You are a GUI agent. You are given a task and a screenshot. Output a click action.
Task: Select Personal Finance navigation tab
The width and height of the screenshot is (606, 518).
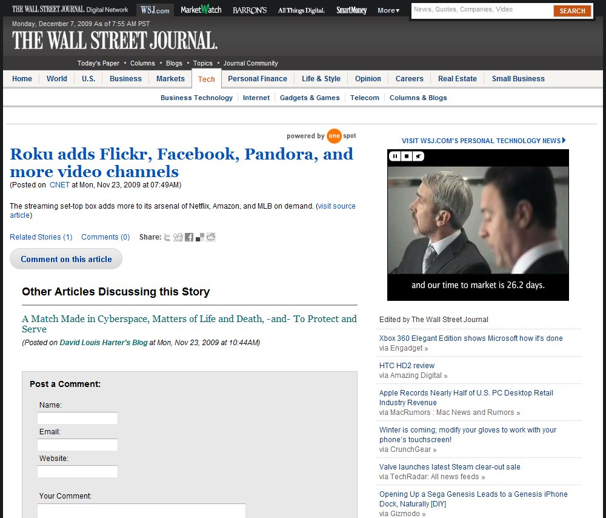click(258, 78)
